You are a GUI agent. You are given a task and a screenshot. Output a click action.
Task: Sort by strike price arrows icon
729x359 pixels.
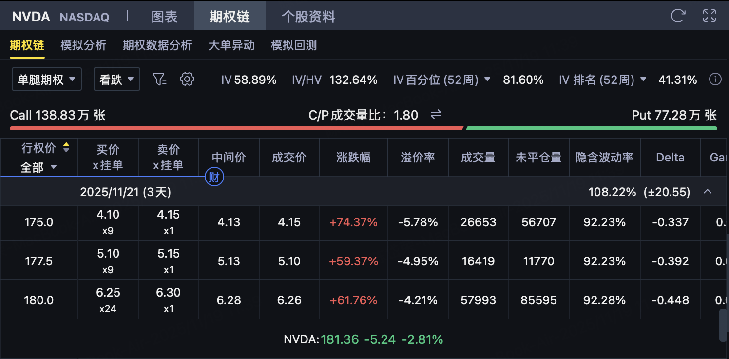click(x=66, y=148)
